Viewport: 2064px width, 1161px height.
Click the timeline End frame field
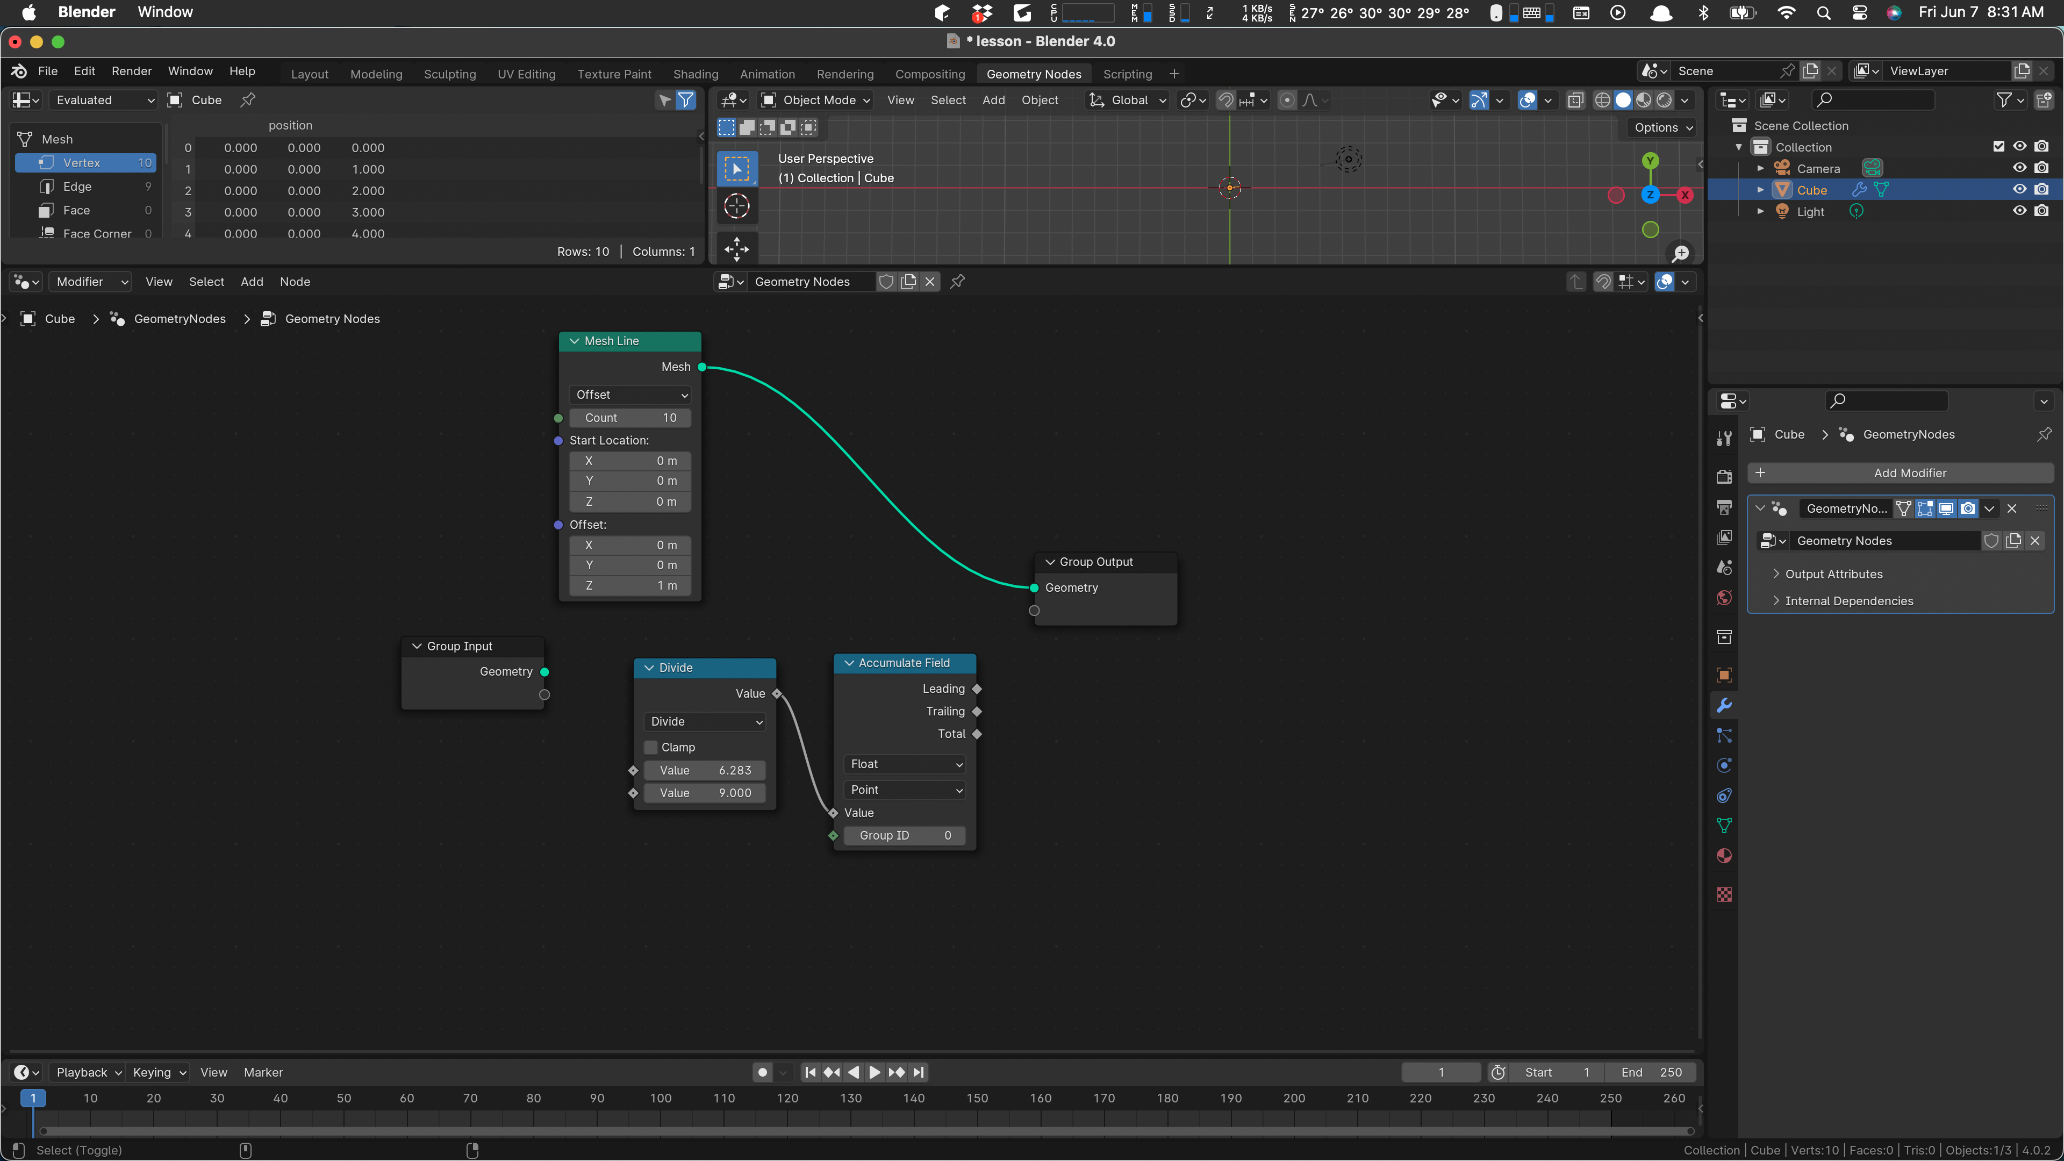click(x=1650, y=1072)
